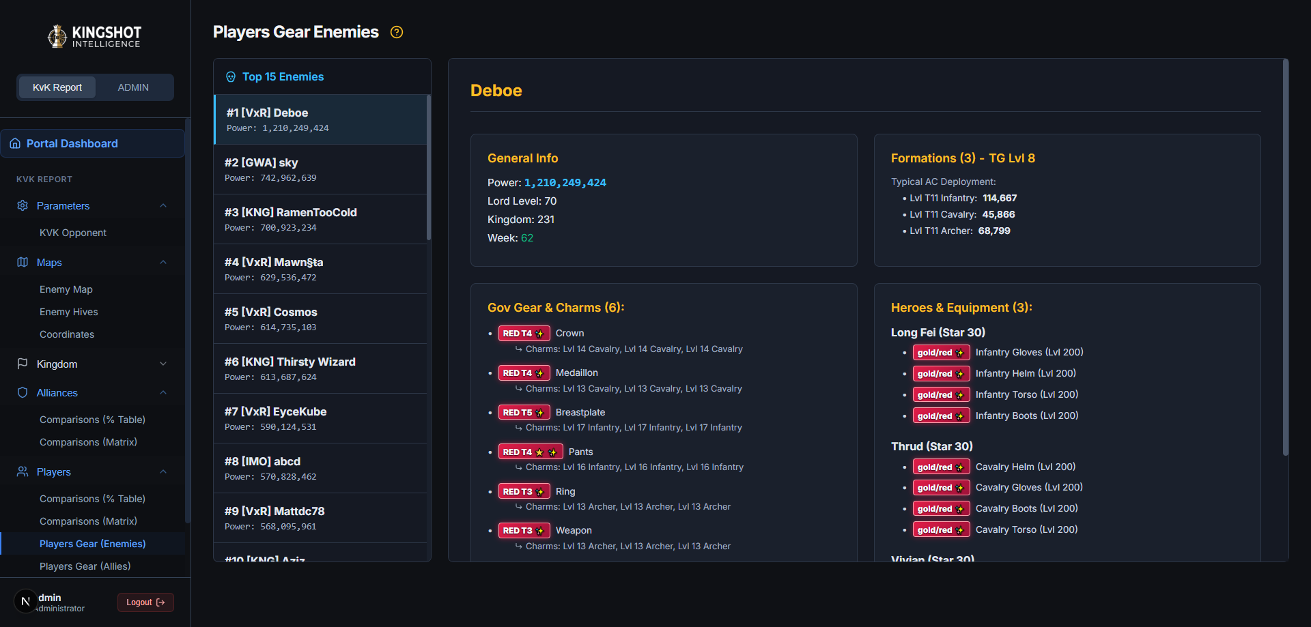Open Portal Dashboard

(92, 143)
